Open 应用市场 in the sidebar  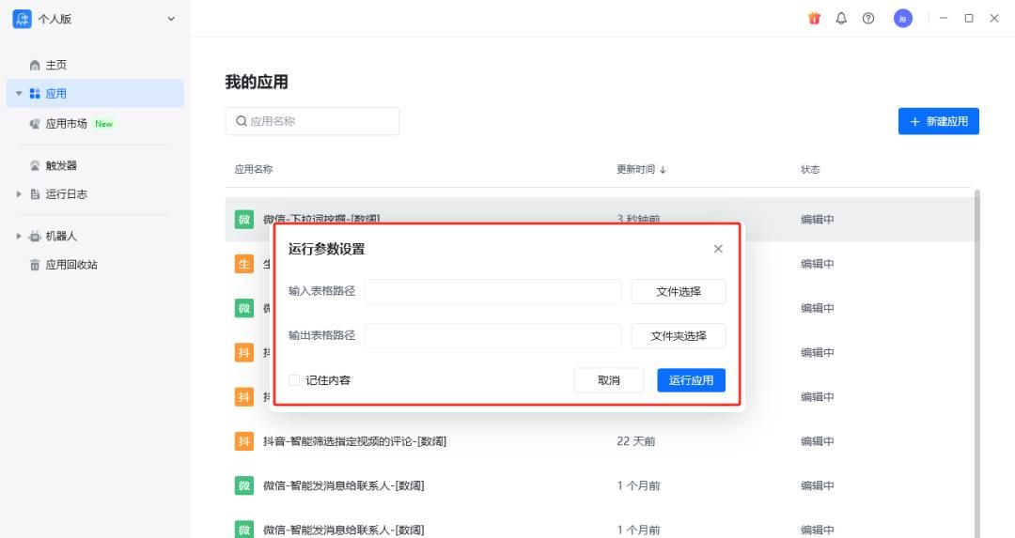click(66, 124)
